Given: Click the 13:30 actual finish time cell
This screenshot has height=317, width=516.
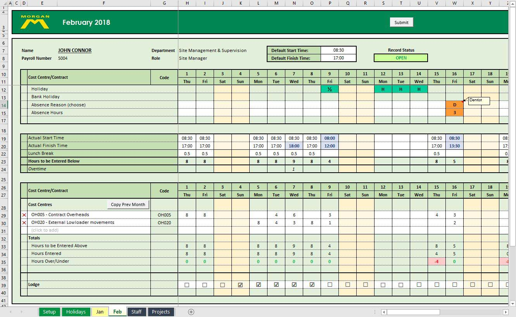Looking at the screenshot, I should pyautogui.click(x=455, y=146).
